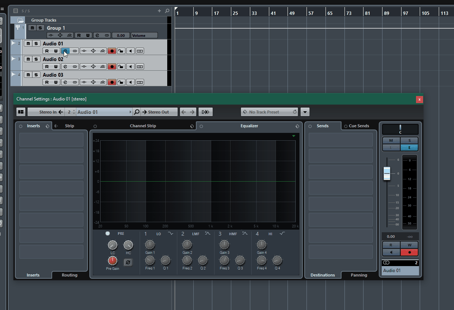This screenshot has height=310, width=454.
Task: Click band 4 HI filter type shape
Action: pyautogui.click(x=282, y=233)
